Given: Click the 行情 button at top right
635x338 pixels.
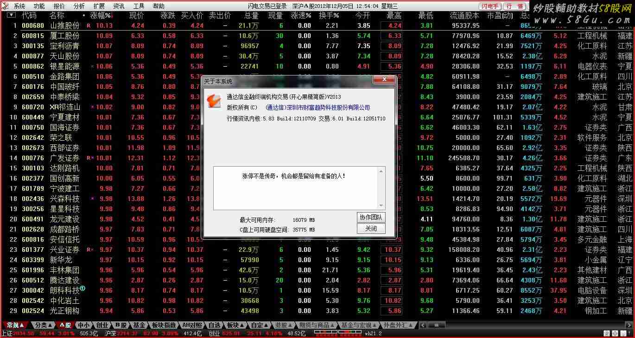Looking at the screenshot, I should coord(514,6).
